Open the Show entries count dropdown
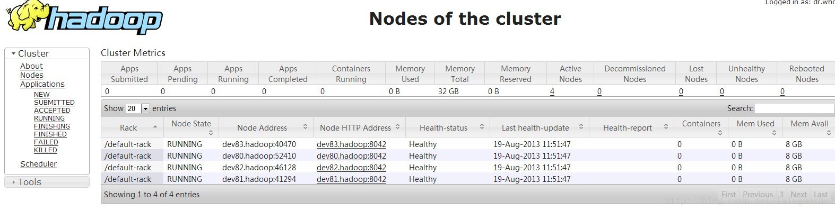Image resolution: width=835 pixels, height=211 pixels. 138,108
